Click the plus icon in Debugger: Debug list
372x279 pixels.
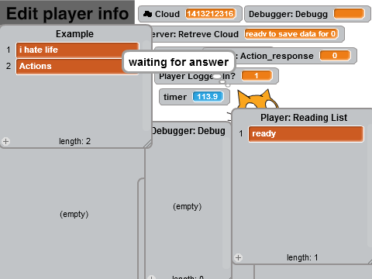coord(151,277)
